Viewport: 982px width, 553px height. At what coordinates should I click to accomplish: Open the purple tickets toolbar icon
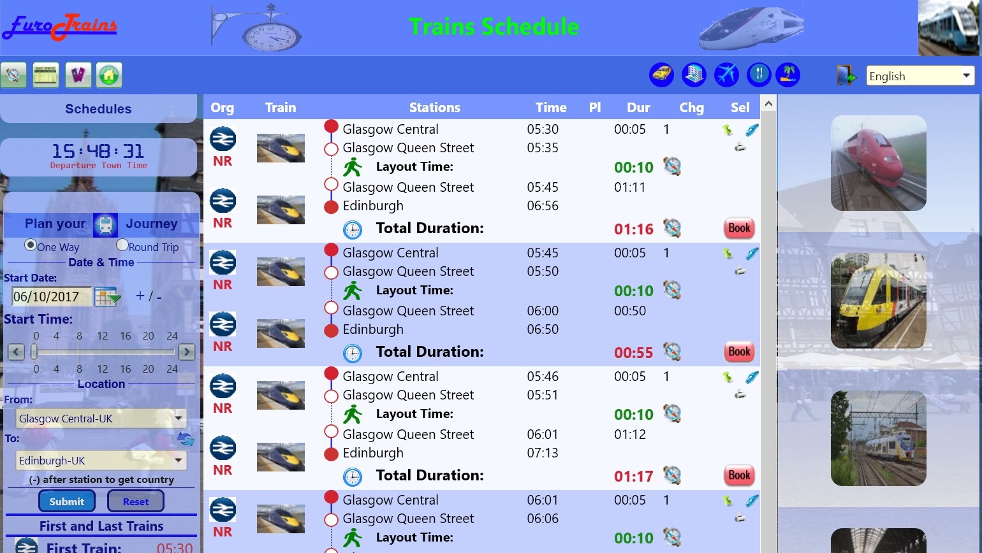[x=78, y=75]
